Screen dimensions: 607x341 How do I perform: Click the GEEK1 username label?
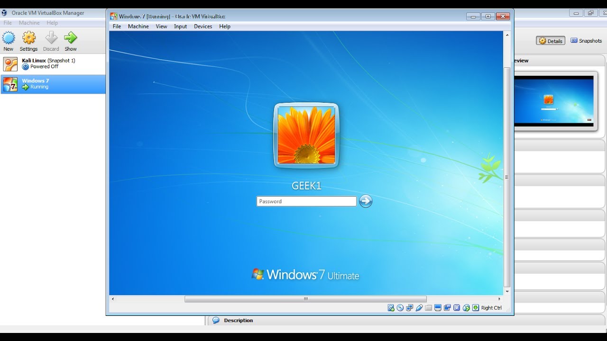pyautogui.click(x=306, y=186)
